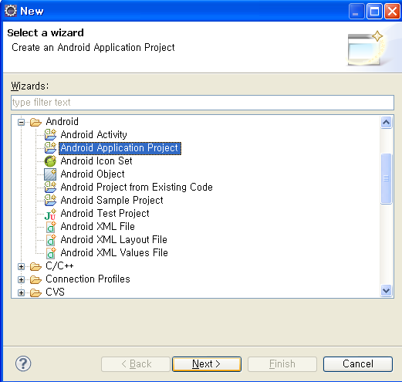This screenshot has height=382, width=402.
Task: Click the C/C++ folder icon
Action: click(35, 266)
